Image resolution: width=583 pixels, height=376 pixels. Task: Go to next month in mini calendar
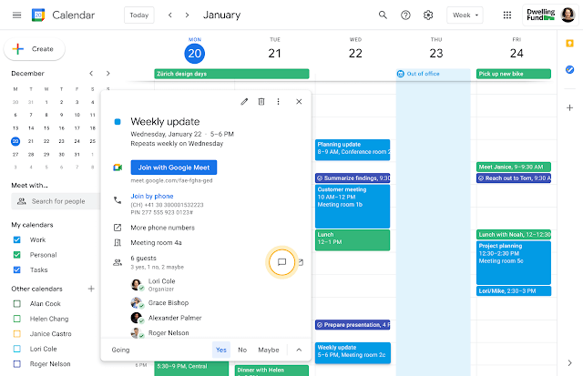[107, 73]
